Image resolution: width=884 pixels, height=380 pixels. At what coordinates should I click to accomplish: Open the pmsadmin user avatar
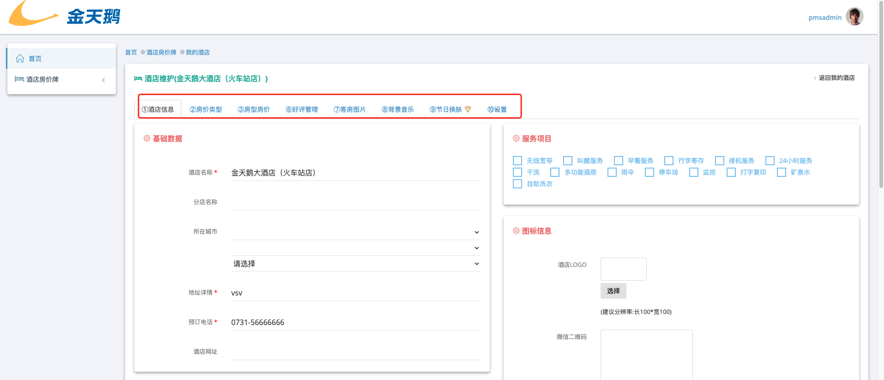(x=854, y=17)
